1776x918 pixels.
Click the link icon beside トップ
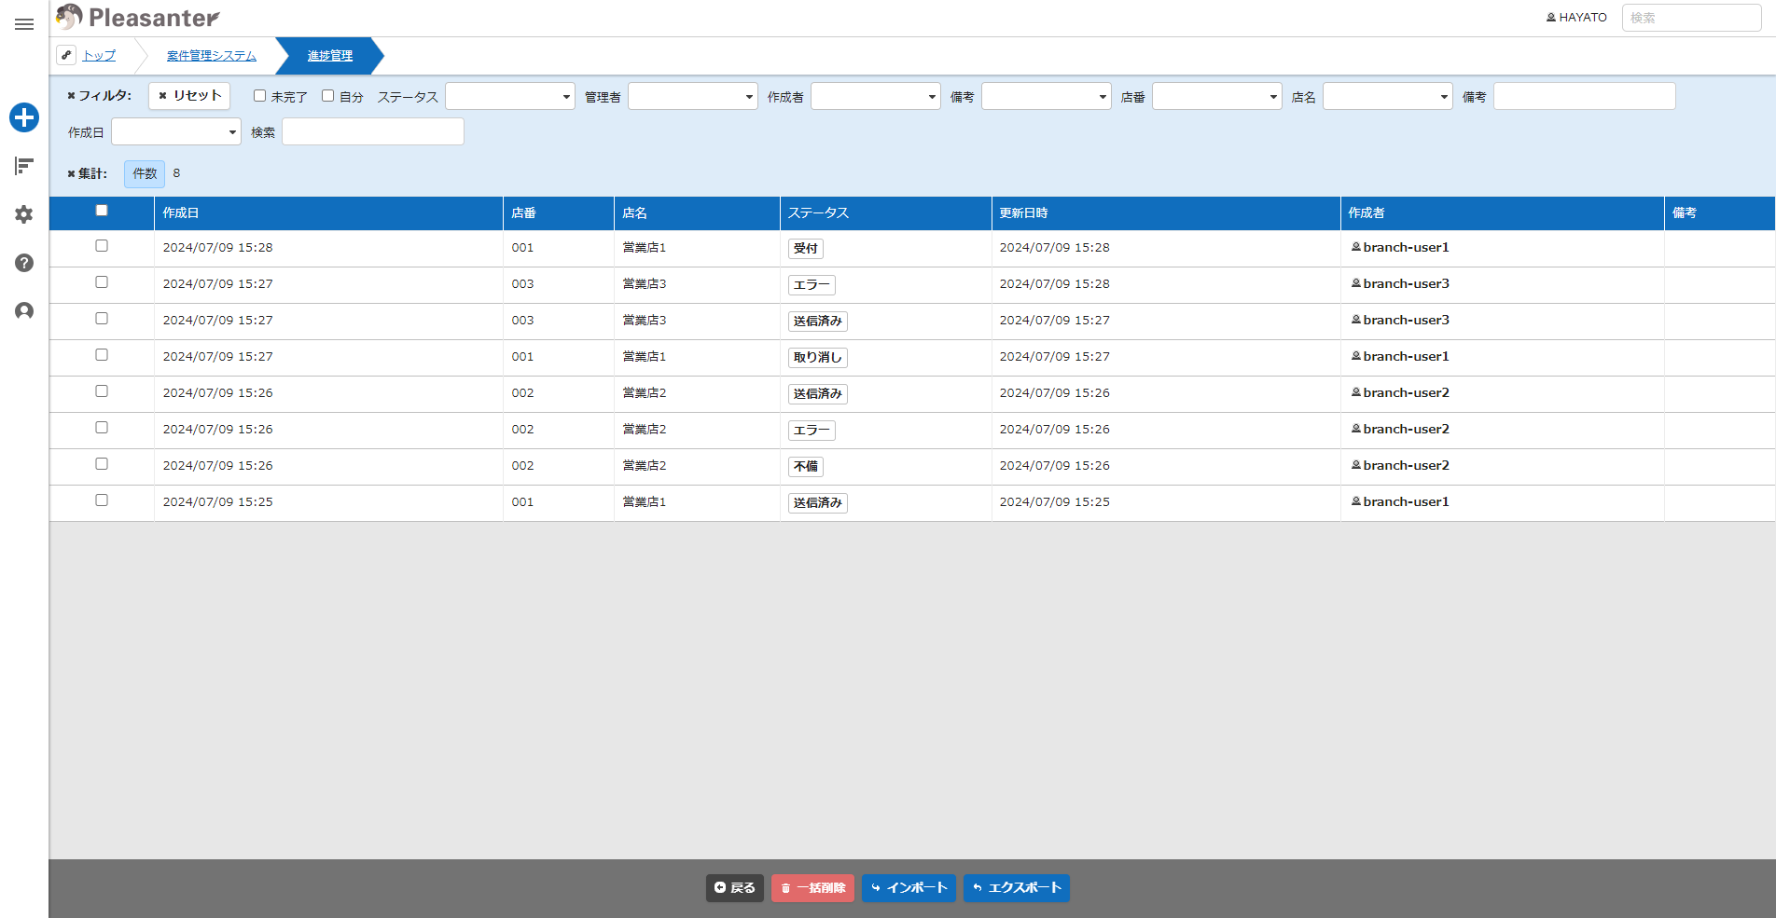[x=66, y=55]
